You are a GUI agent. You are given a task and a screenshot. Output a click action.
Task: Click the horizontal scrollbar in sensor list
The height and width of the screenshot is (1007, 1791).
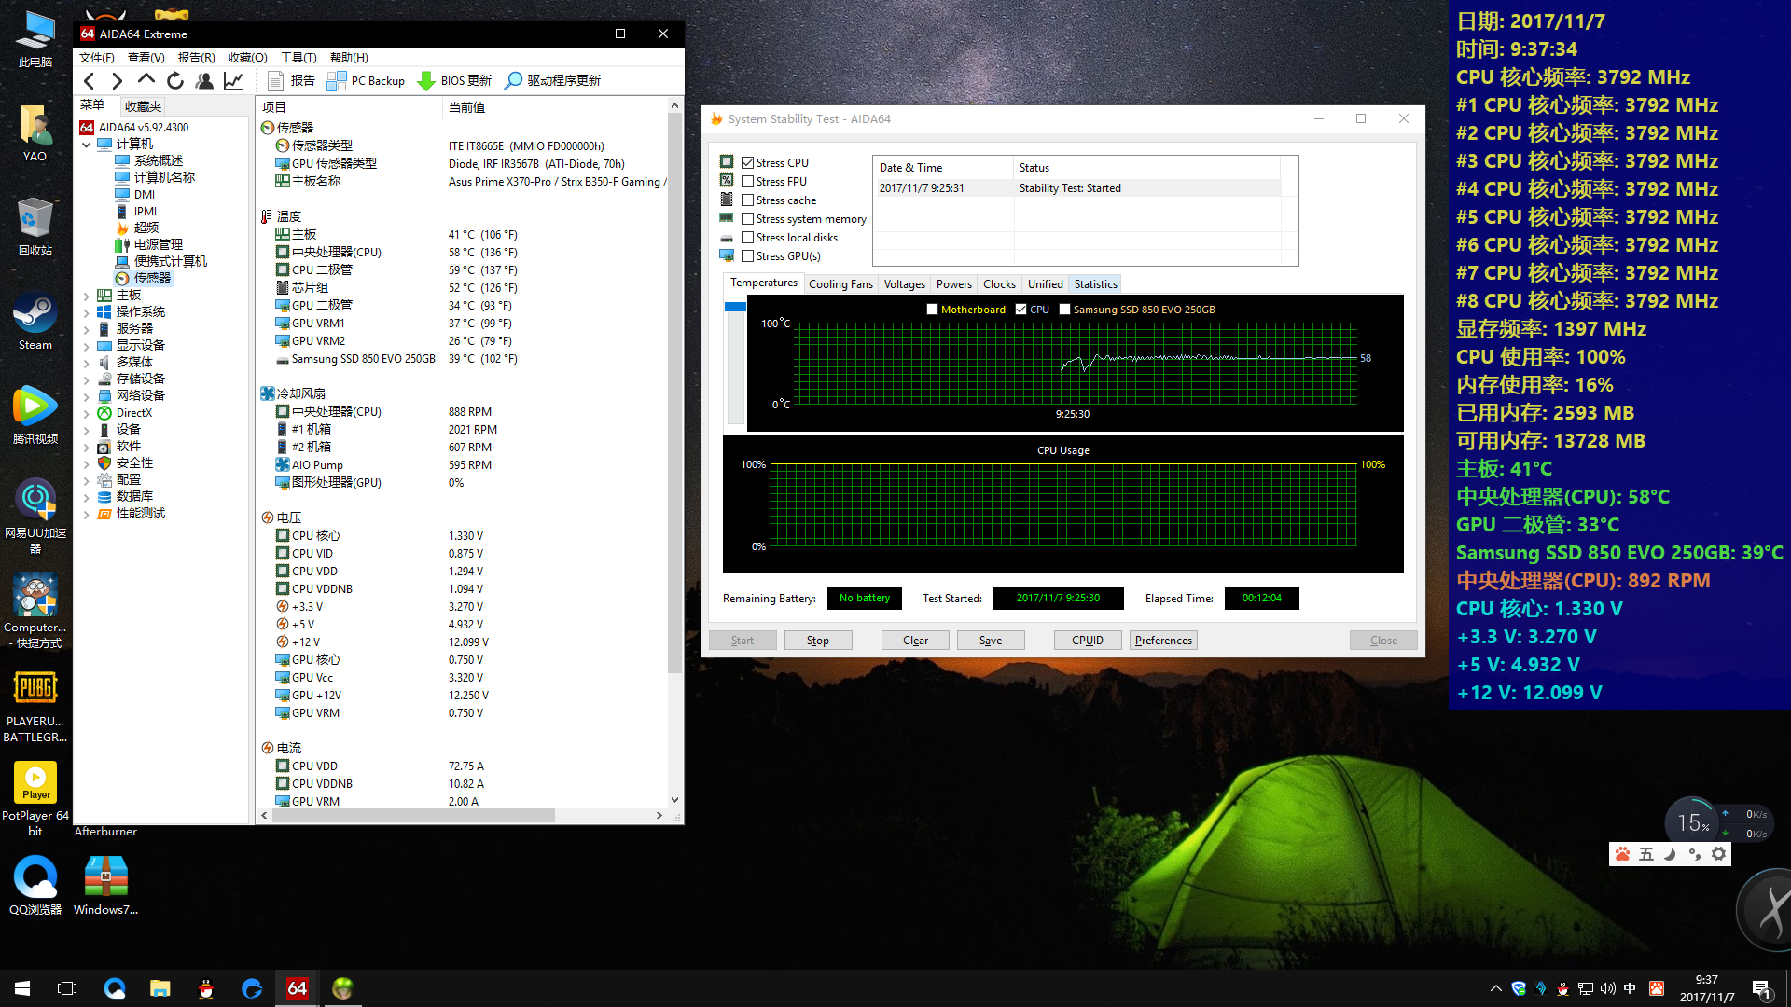pyautogui.click(x=415, y=816)
